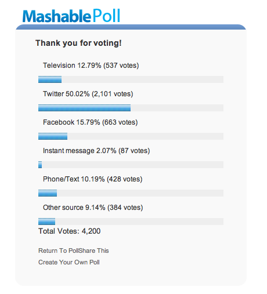267x294 pixels.
Task: Click the Other source result bar
Action: tap(131, 222)
